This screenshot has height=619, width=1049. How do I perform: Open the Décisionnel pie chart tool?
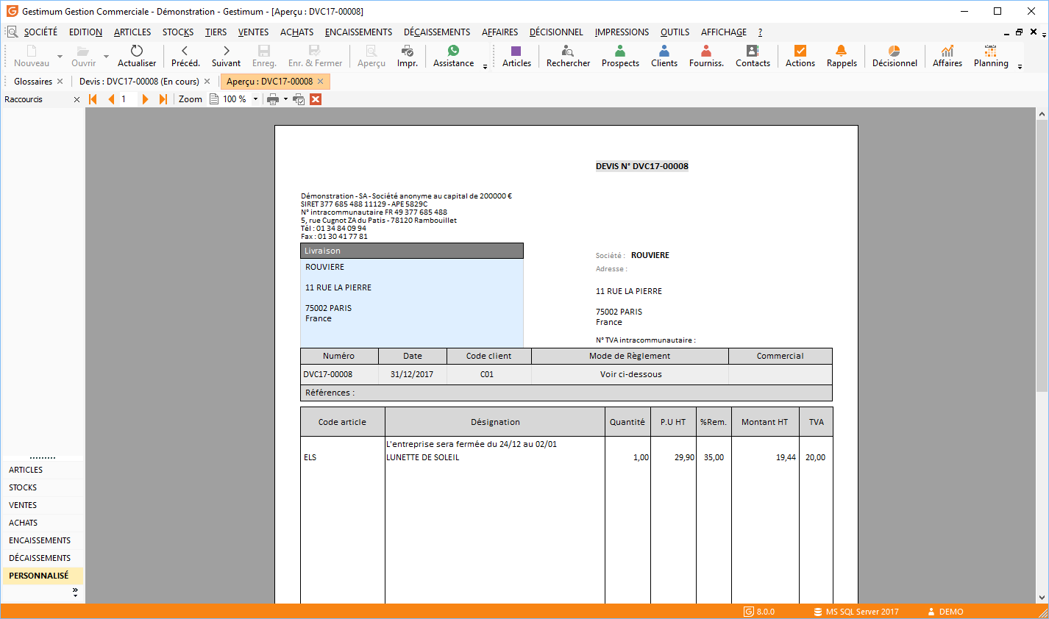click(x=895, y=56)
